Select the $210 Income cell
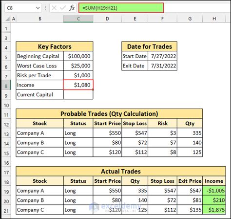The image size is (231, 219). [214, 200]
